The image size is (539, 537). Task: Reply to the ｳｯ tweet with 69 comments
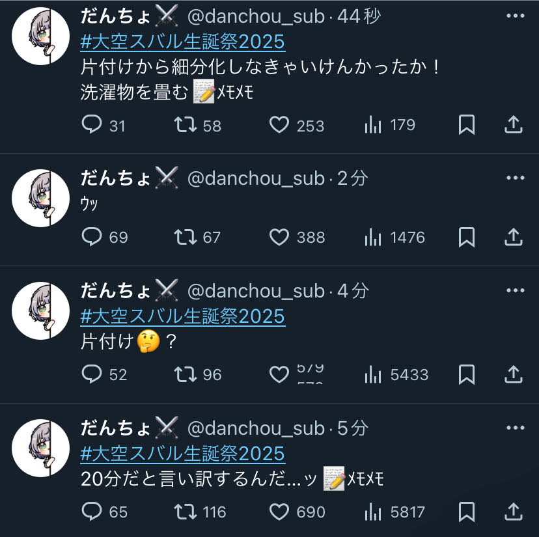tap(92, 237)
